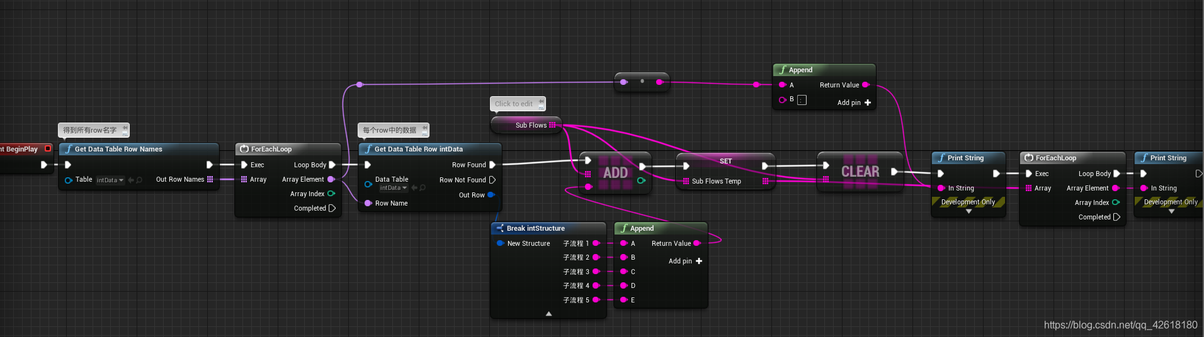The height and width of the screenshot is (337, 1204).
Task: Click first Print String exec output pin
Action: 996,174
